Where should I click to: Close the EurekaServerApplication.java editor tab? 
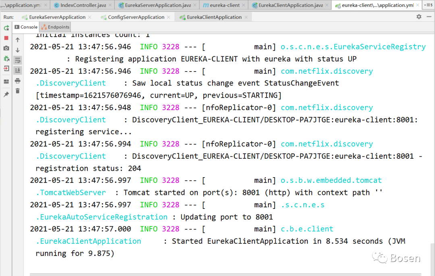[x=195, y=5]
